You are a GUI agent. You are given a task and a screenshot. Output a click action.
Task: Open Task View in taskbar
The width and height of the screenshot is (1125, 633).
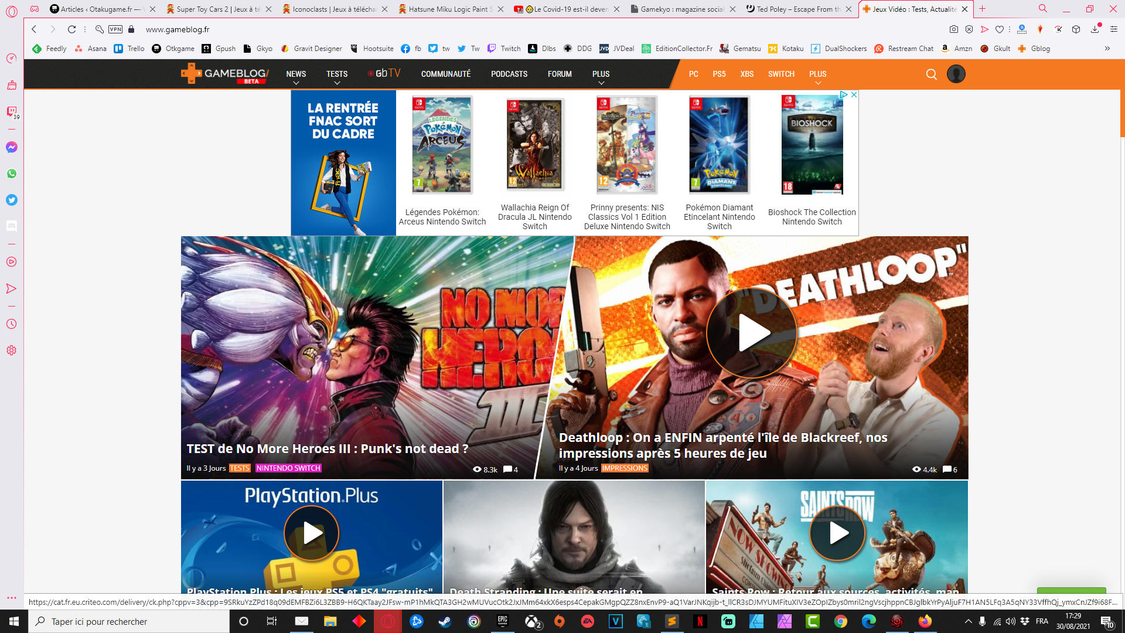[x=271, y=621]
